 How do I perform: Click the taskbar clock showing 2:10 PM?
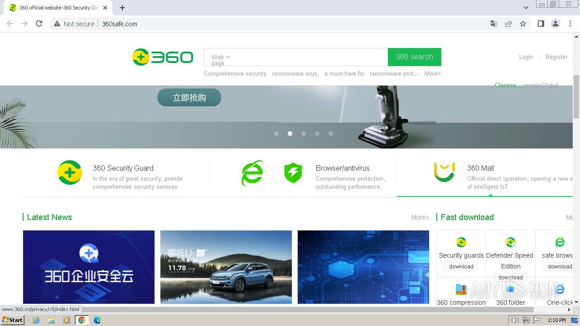(556, 320)
